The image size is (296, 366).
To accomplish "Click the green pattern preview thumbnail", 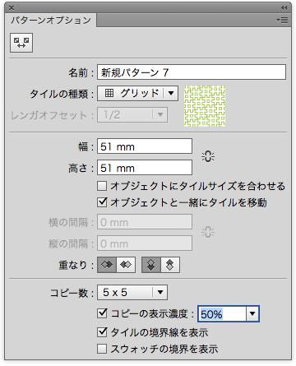I will [x=205, y=106].
